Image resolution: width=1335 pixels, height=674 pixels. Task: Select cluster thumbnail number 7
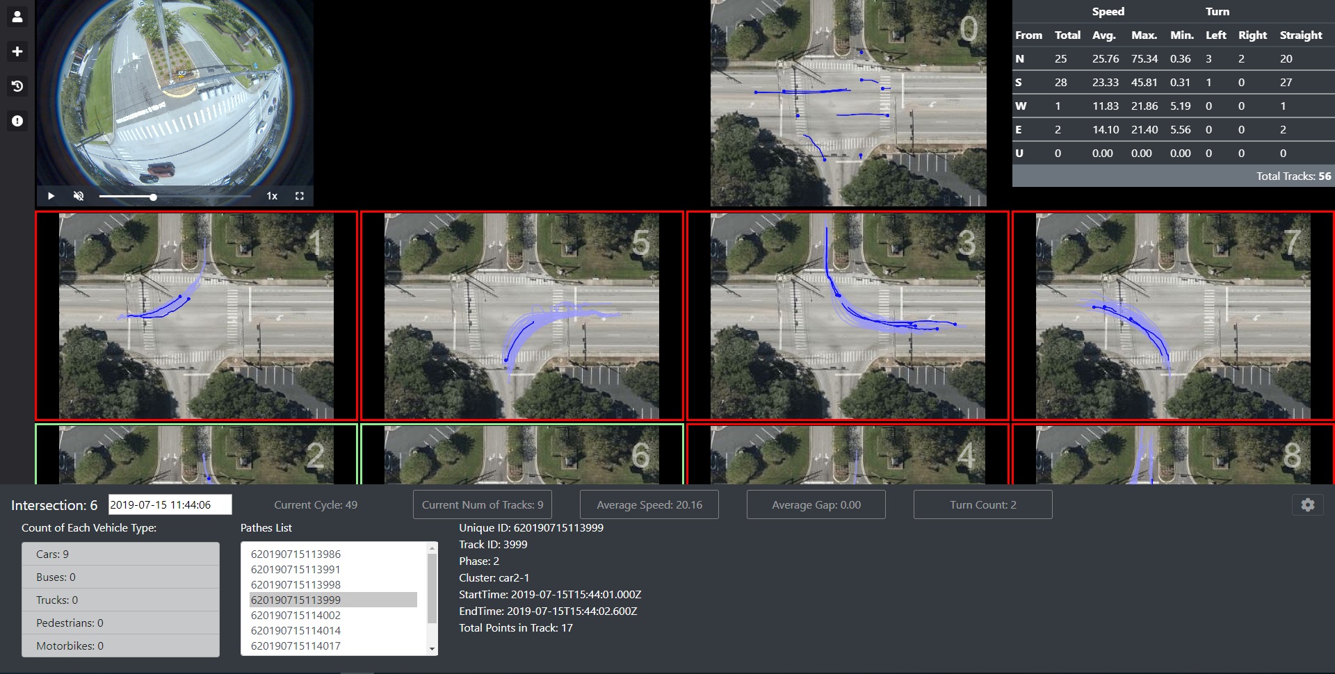tap(1173, 315)
